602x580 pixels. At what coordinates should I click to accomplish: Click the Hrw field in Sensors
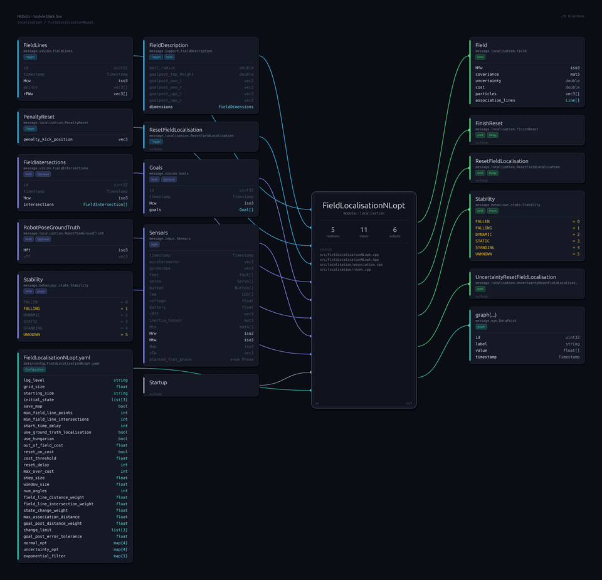tap(201, 334)
